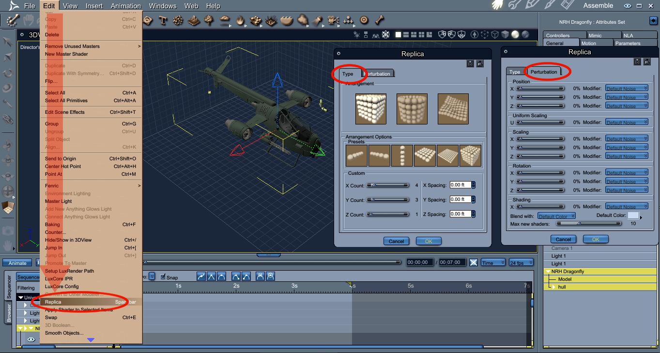Open the Position X modifier dropdown
Image resolution: width=660 pixels, height=353 pixels.
coord(627,89)
